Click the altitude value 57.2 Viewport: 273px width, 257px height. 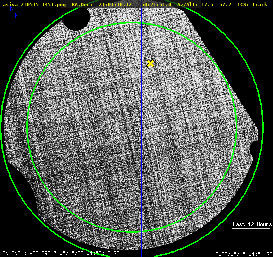pyautogui.click(x=225, y=4)
